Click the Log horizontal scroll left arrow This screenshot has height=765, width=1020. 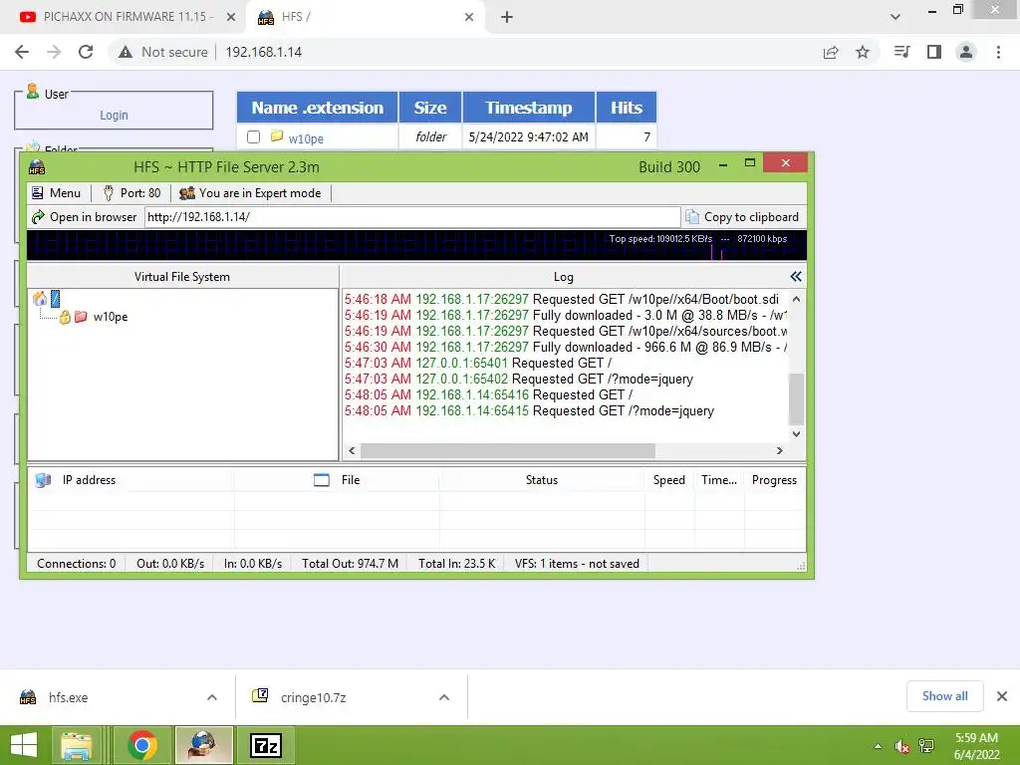(352, 451)
